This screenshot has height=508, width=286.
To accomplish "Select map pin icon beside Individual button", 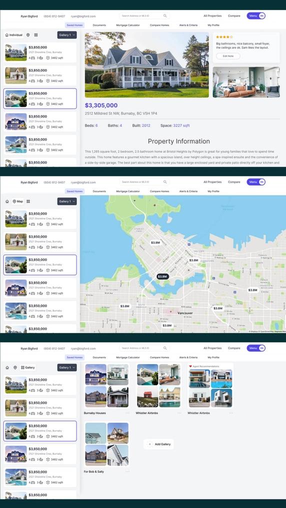I will coord(28,35).
